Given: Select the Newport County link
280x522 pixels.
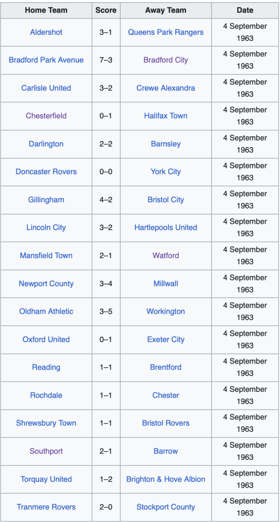Looking at the screenshot, I should pyautogui.click(x=46, y=283).
